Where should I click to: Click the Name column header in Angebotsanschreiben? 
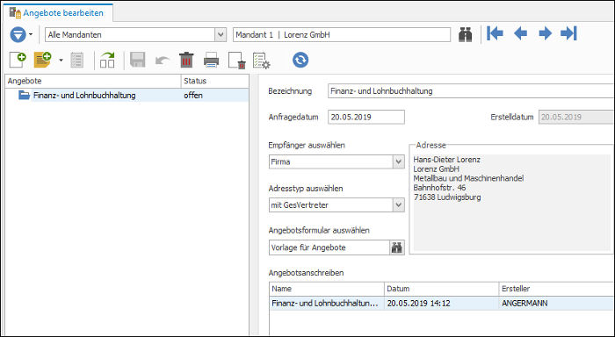pos(327,289)
